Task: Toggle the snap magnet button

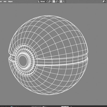Action: point(54,2)
